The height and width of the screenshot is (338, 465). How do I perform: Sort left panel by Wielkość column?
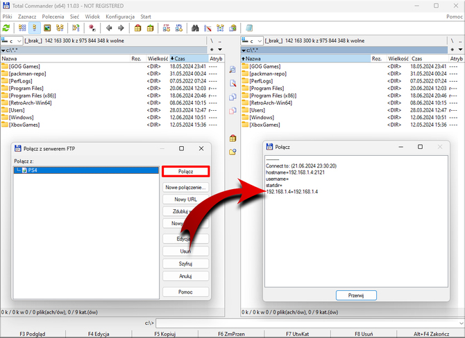pos(158,59)
